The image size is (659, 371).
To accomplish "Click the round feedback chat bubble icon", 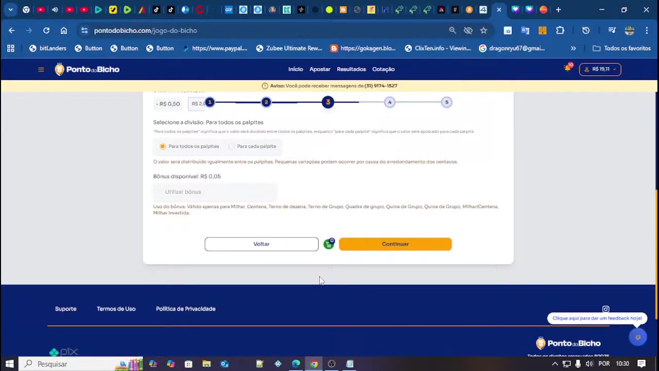I will [x=638, y=338].
